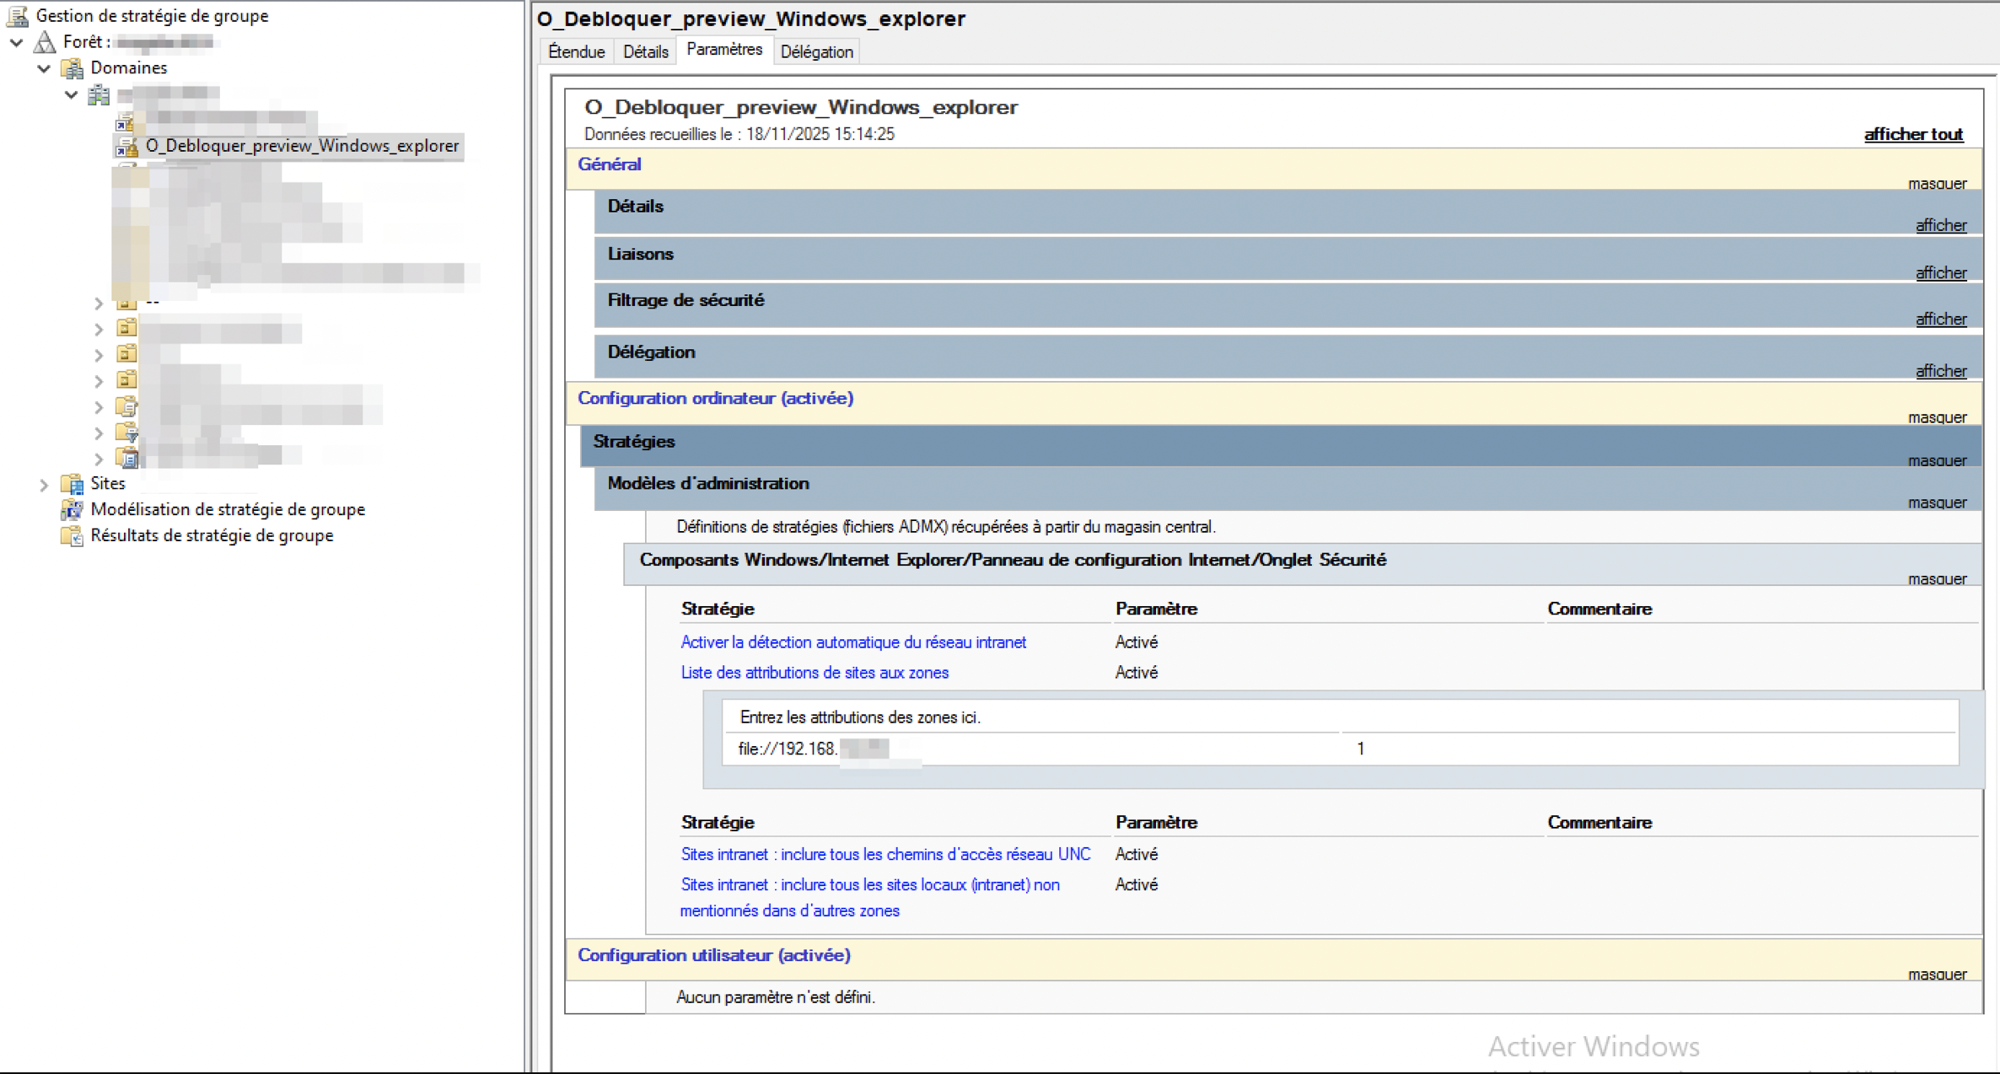2000x1074 pixels.
Task: Open the Résultats de stratégie de groupe icon
Action: 72,535
